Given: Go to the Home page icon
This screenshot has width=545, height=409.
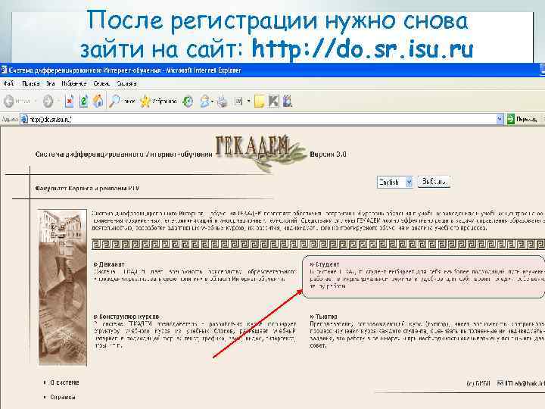Looking at the screenshot, I should [x=98, y=101].
